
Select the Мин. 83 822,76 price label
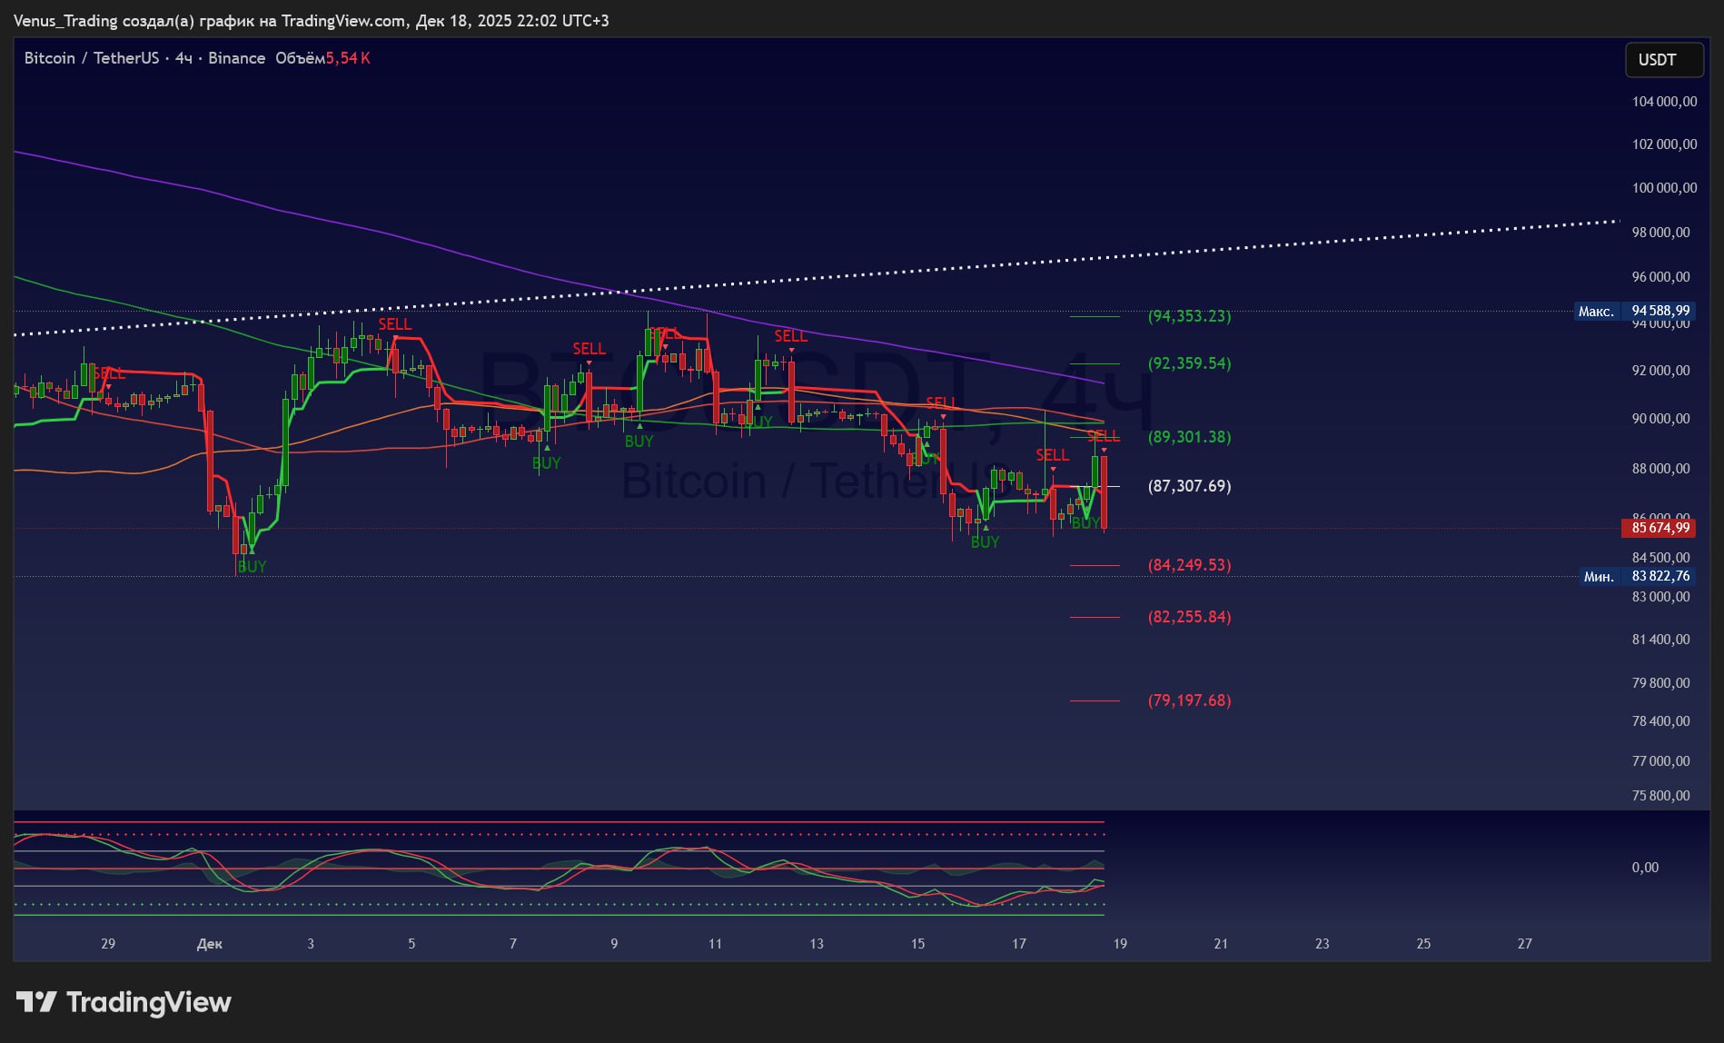[1637, 576]
